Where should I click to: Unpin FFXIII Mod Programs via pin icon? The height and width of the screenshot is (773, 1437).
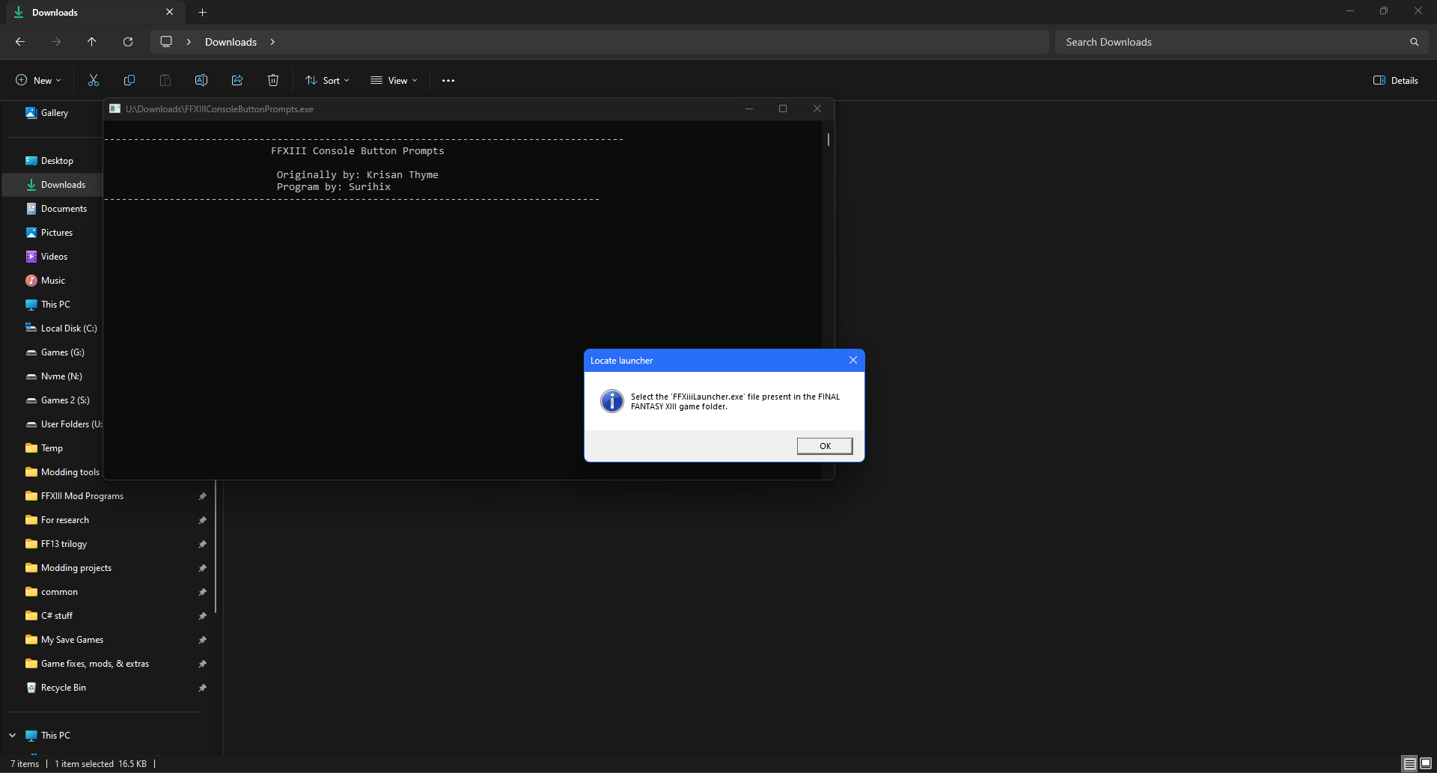click(202, 496)
